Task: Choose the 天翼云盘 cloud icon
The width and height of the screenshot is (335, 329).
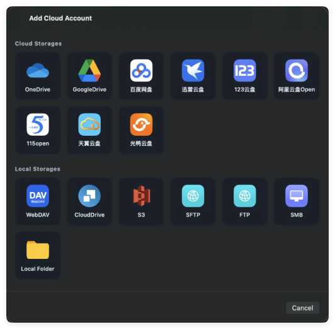Action: coord(89,124)
